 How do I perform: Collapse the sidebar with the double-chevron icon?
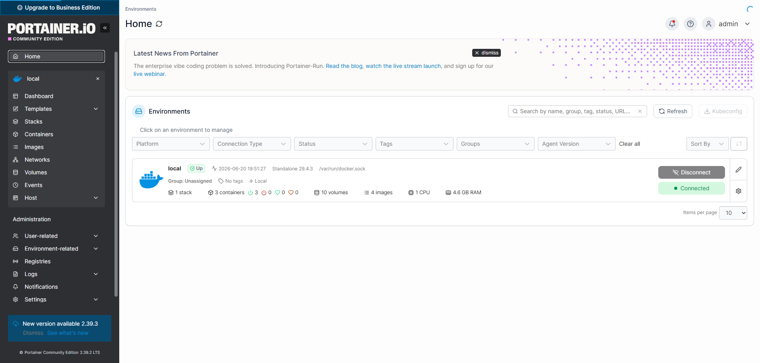105,28
